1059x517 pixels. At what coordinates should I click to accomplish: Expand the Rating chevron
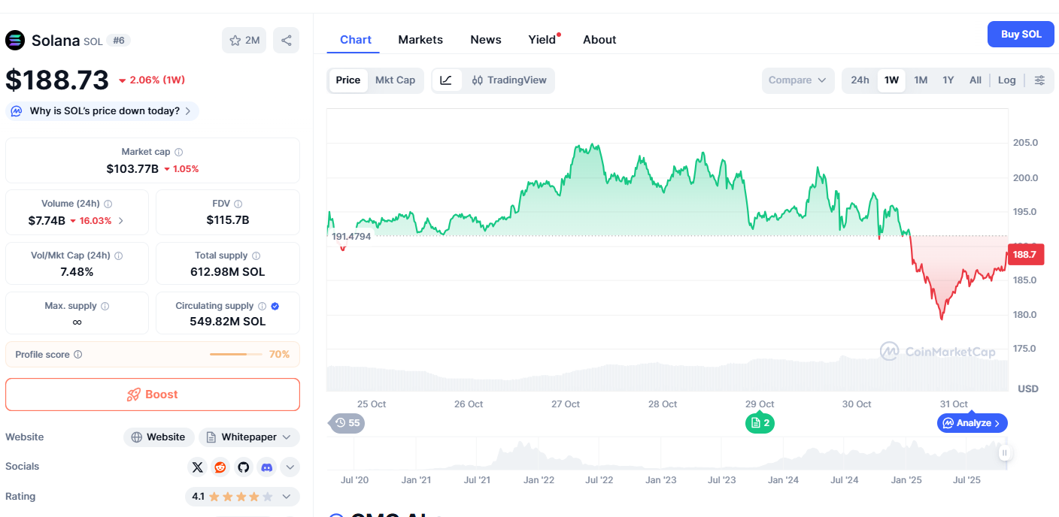pyautogui.click(x=287, y=497)
